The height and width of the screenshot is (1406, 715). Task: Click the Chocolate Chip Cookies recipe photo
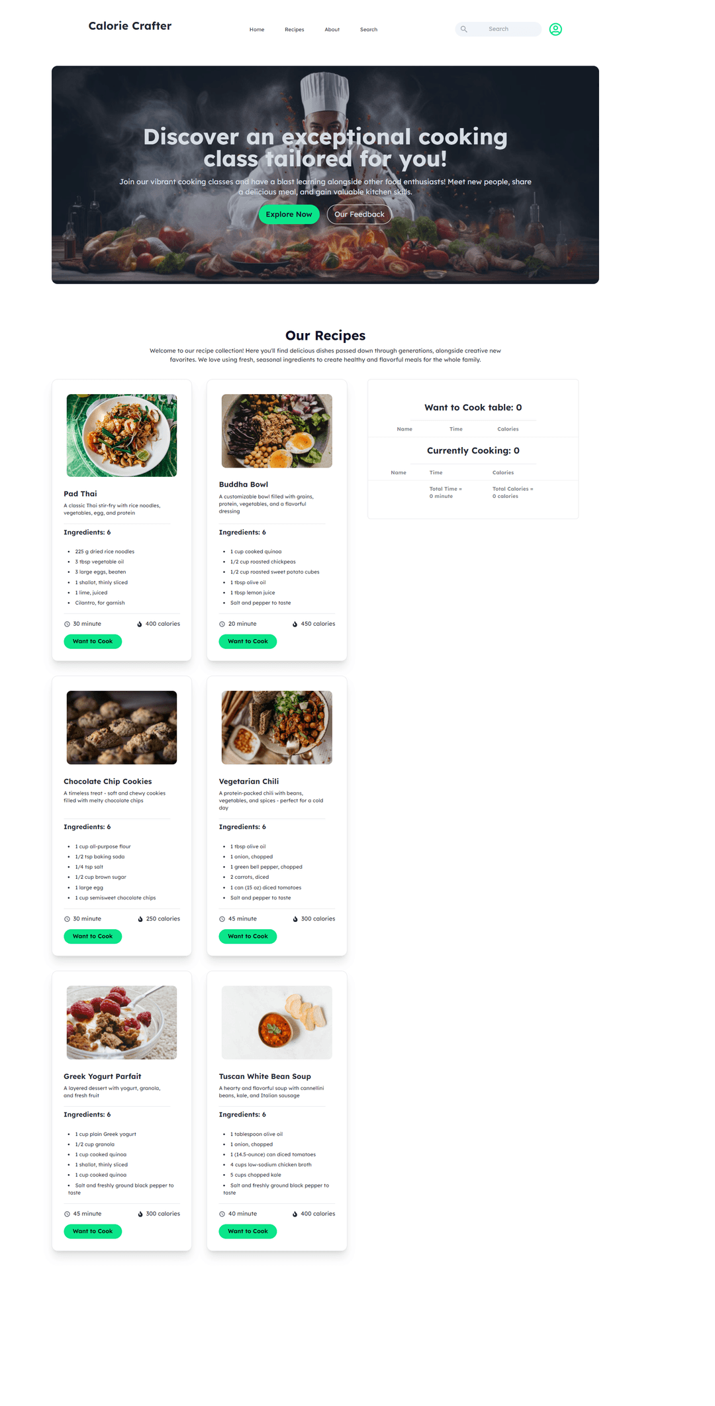coord(121,727)
